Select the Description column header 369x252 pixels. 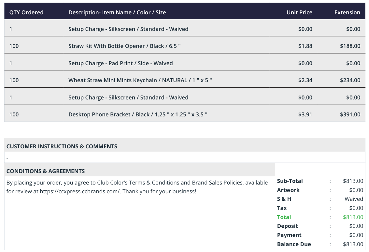pyautogui.click(x=117, y=12)
